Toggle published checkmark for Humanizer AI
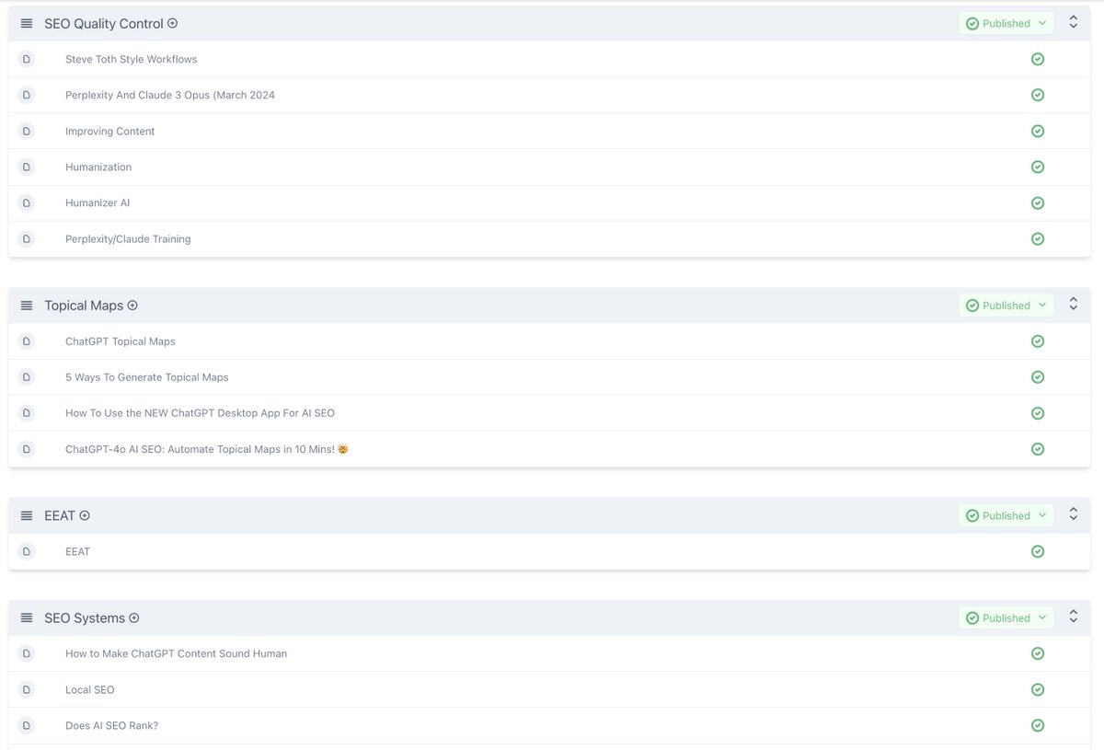 tap(1038, 202)
